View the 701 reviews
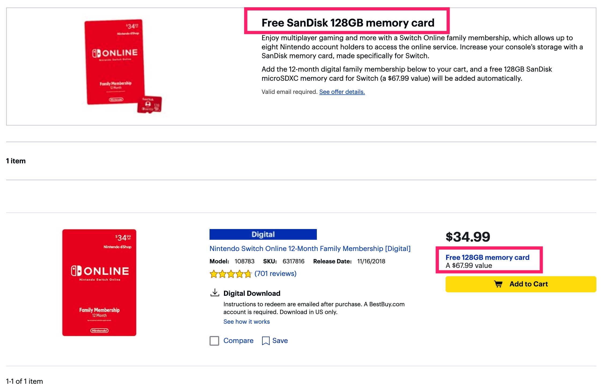 coord(274,274)
